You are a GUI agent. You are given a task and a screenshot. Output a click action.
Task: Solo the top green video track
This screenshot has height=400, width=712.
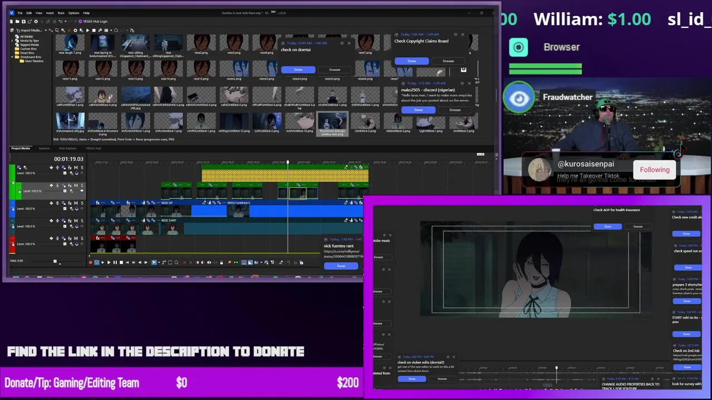click(x=82, y=167)
